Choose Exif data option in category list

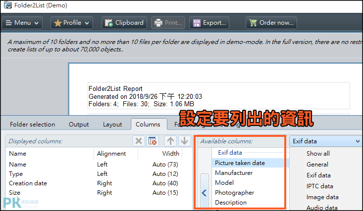(x=318, y=175)
